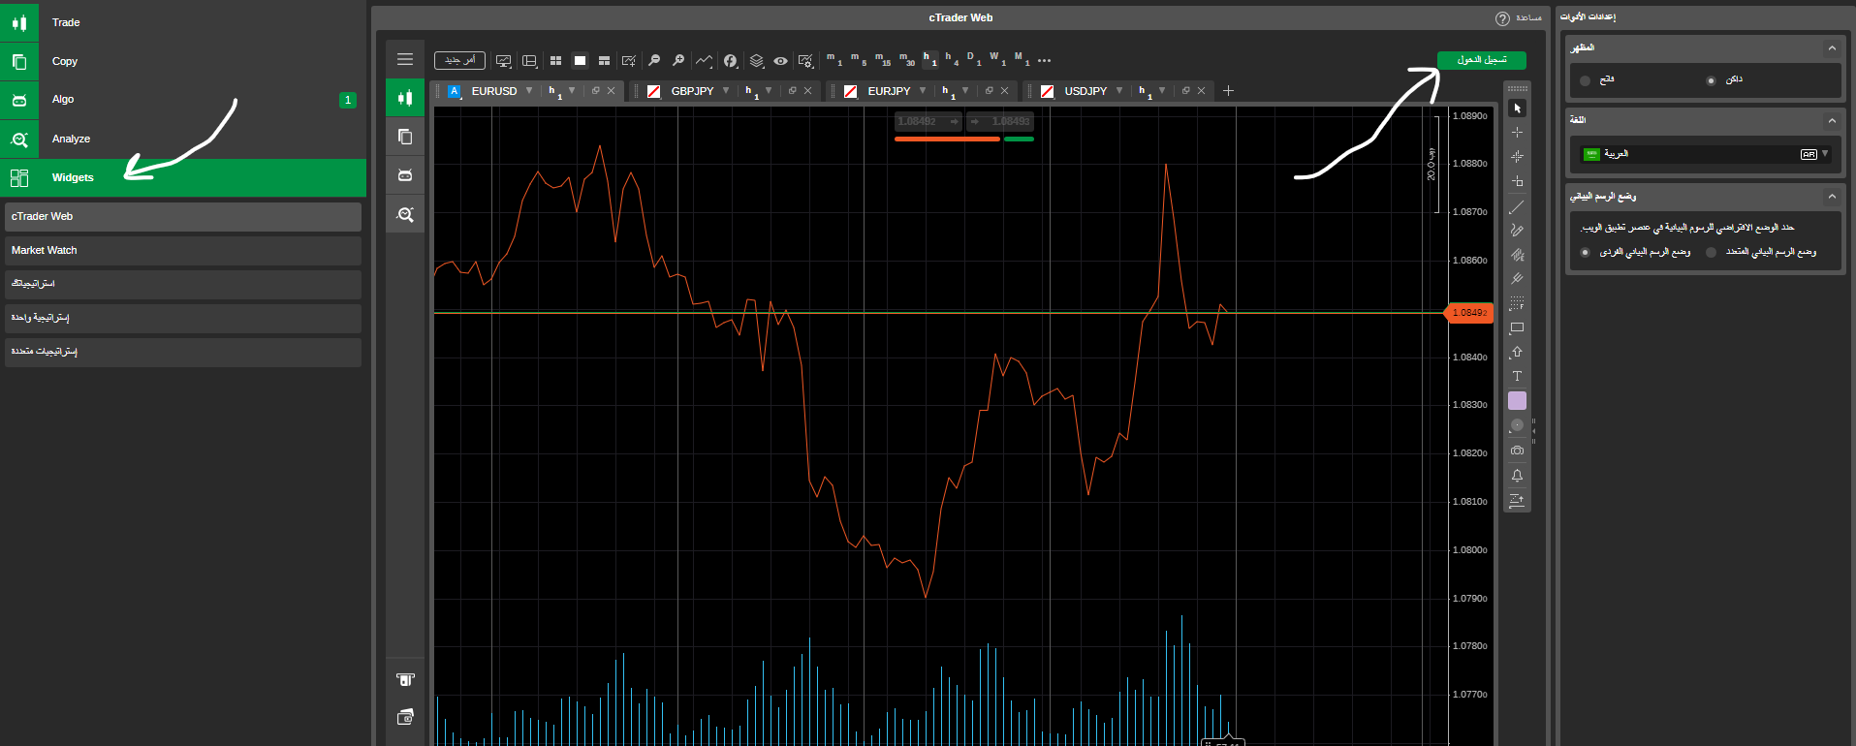Click the copy icon in the inner sidebar
The height and width of the screenshot is (746, 1856).
(x=405, y=137)
